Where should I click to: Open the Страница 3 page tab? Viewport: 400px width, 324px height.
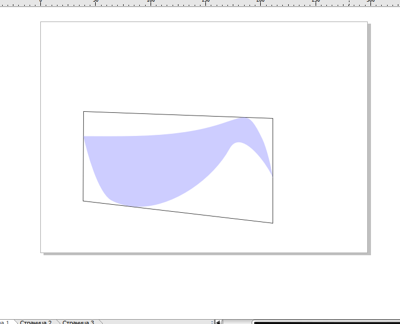tap(78, 322)
